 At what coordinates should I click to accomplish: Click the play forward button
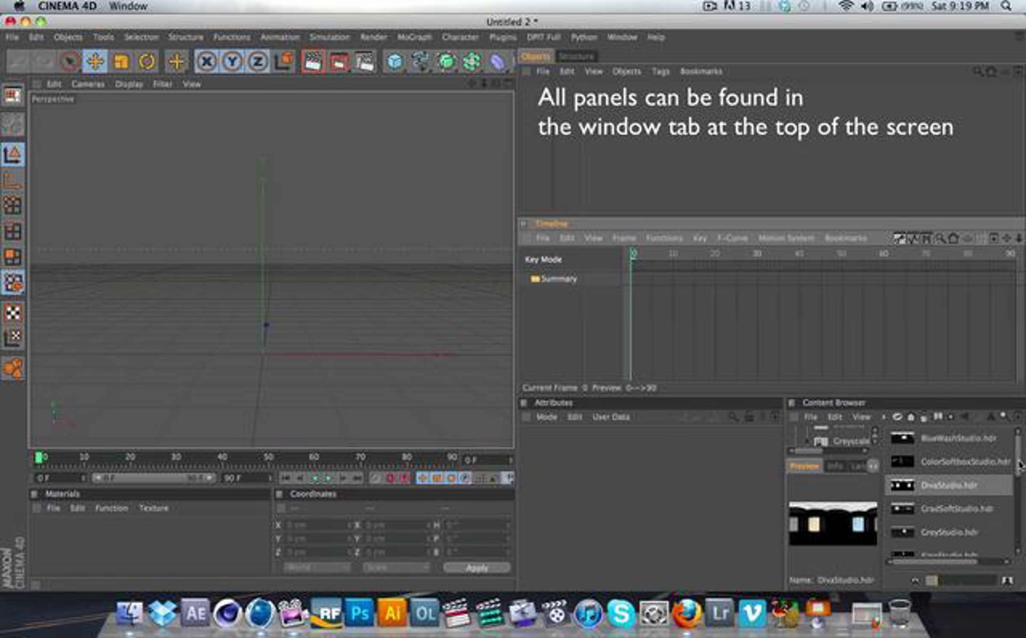coord(328,478)
